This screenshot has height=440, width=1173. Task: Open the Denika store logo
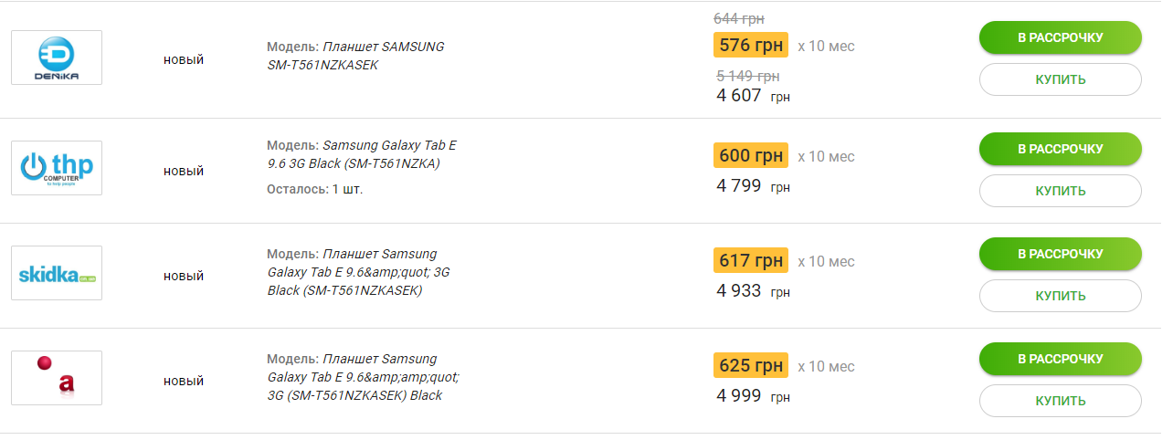coord(57,58)
